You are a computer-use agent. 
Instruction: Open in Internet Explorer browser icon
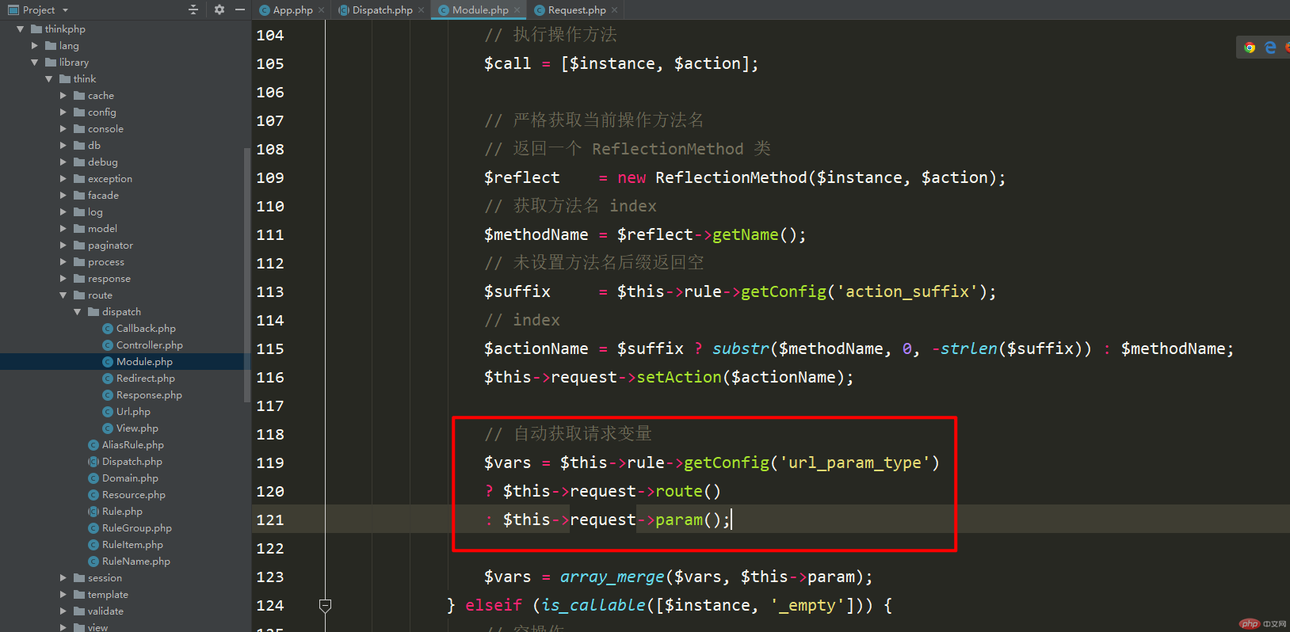click(x=1270, y=48)
